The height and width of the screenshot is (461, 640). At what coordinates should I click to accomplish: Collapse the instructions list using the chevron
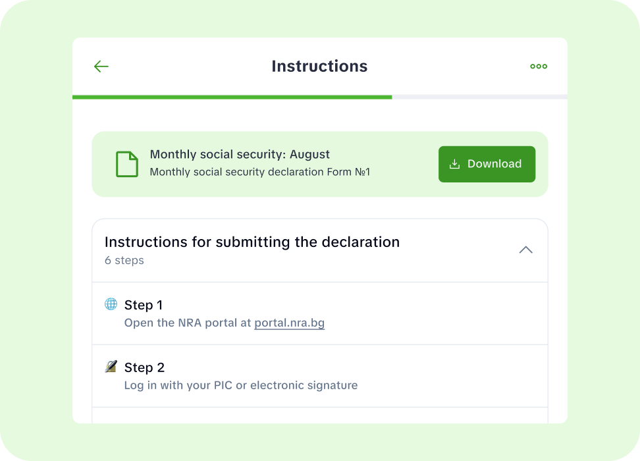[525, 250]
